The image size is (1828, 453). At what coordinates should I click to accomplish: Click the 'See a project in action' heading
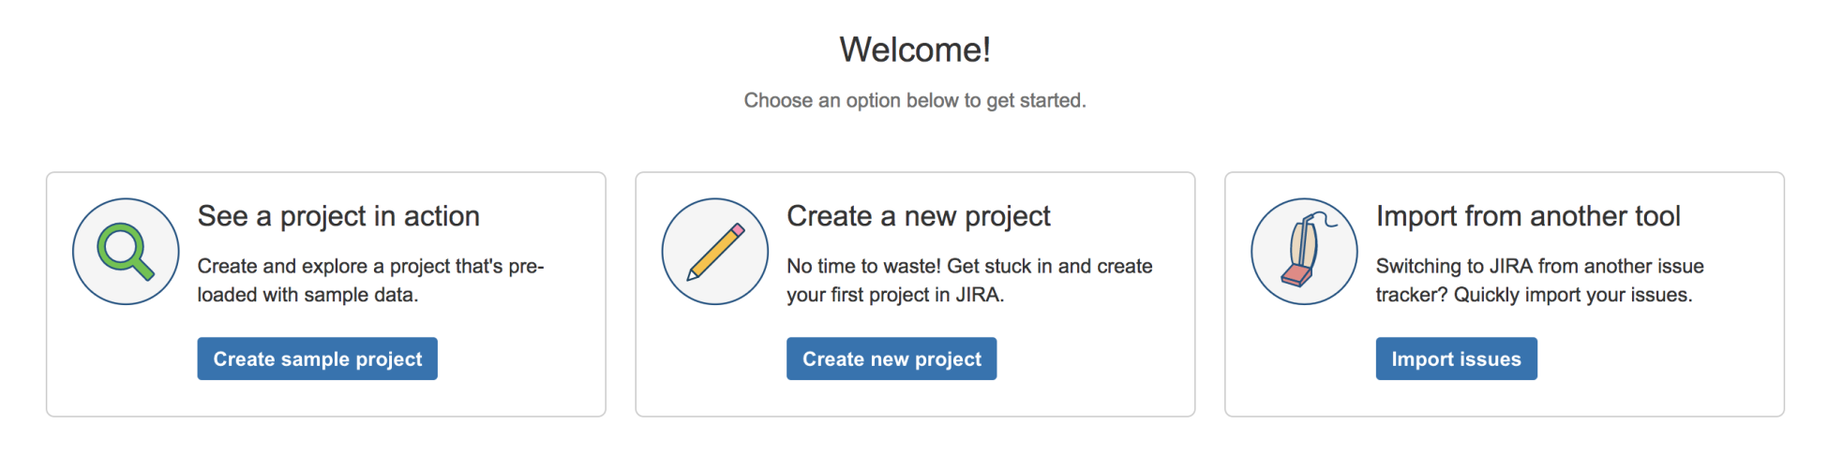click(338, 216)
